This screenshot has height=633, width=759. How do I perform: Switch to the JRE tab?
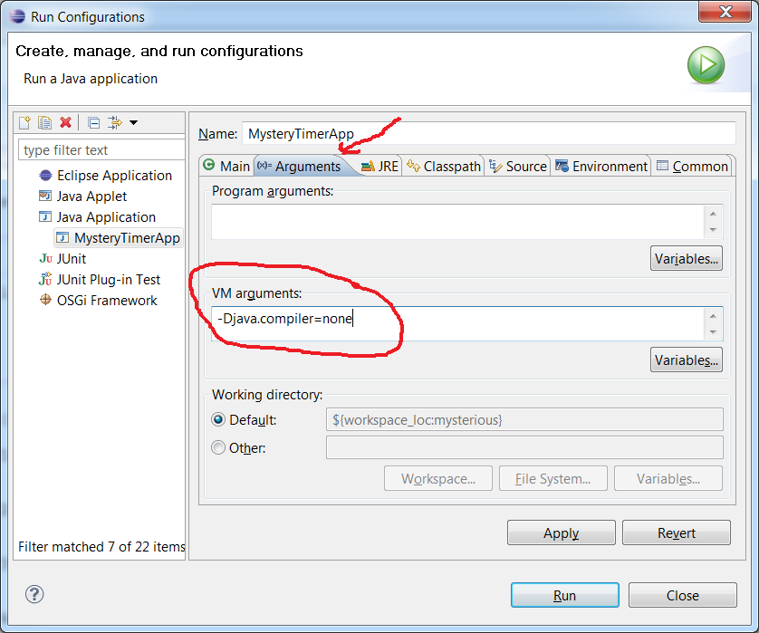click(x=380, y=166)
